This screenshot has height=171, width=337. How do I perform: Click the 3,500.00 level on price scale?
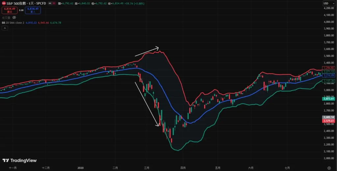click(329, 56)
